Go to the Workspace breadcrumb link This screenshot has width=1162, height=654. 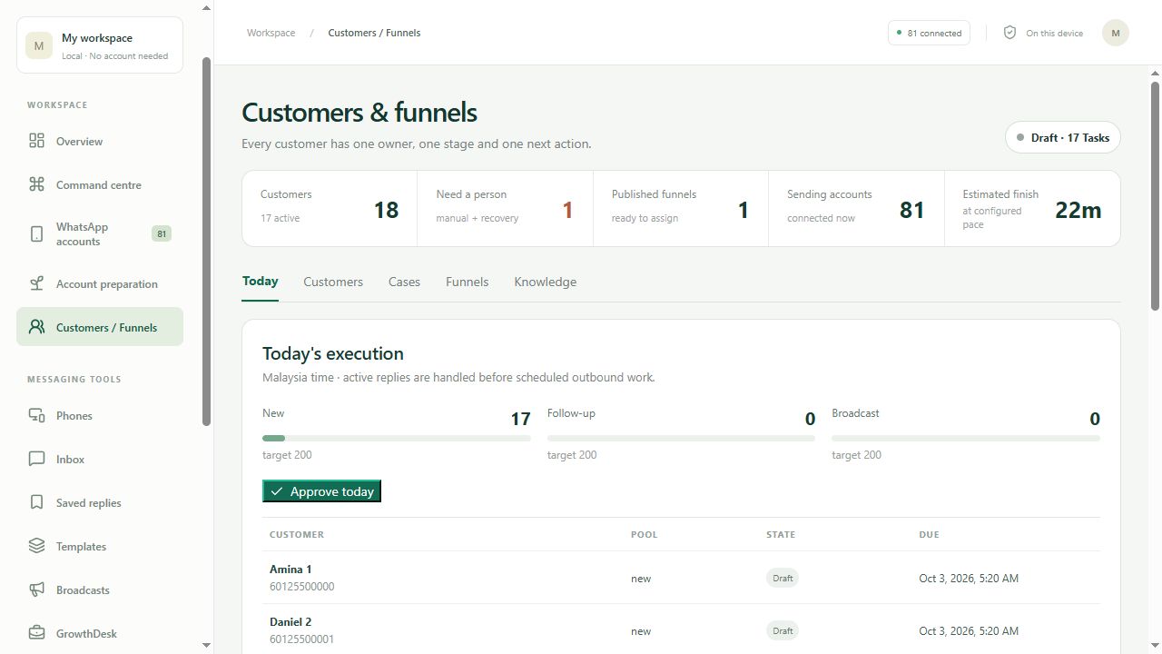[271, 33]
